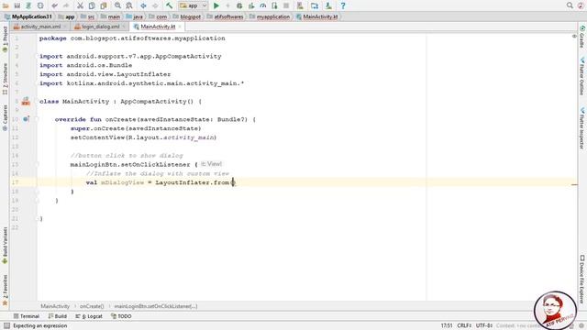
Task: Click the Paste icon in toolbar
Action: pos(104,5)
